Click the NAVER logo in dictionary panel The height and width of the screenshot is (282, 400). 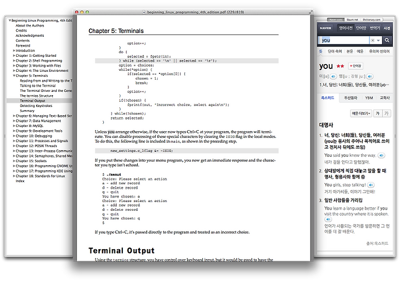point(326,28)
